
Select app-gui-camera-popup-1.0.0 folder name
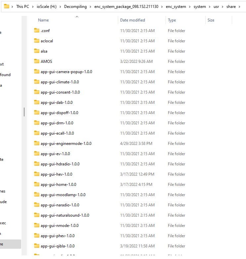[66, 72]
